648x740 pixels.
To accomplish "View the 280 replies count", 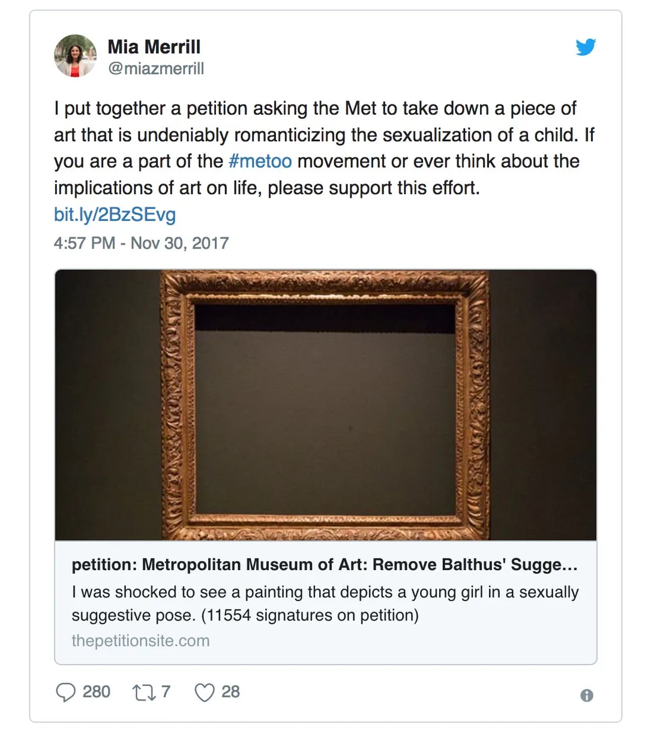I will [97, 692].
